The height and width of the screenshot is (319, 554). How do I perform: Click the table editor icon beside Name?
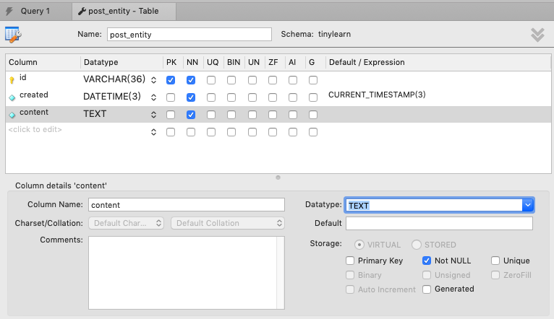point(13,34)
